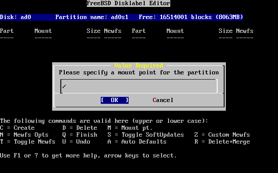This screenshot has height=173, width=278.
Task: Choose the 'R = Delete+Merge' command
Action: coord(222,141)
